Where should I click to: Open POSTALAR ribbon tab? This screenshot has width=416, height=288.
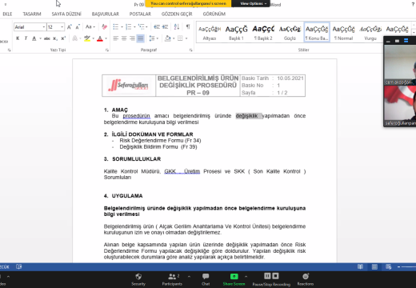tap(140, 14)
